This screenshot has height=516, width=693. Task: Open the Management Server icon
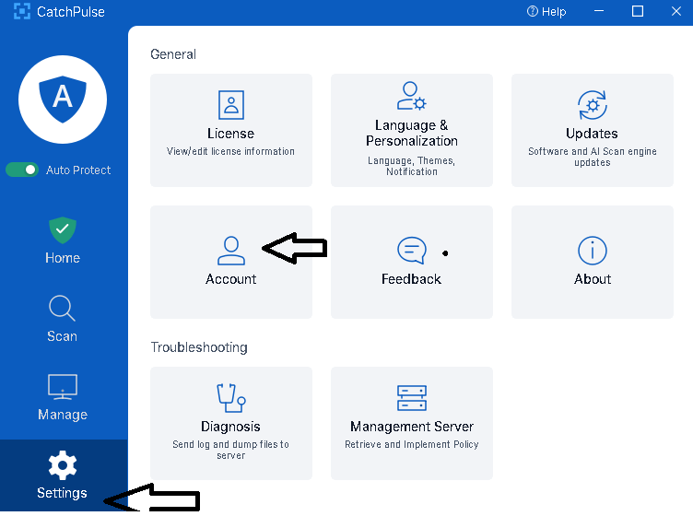tap(411, 397)
